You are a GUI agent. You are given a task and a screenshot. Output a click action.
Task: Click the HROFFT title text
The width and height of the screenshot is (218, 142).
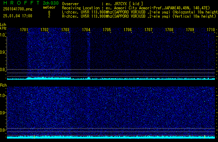[x=21, y=3]
